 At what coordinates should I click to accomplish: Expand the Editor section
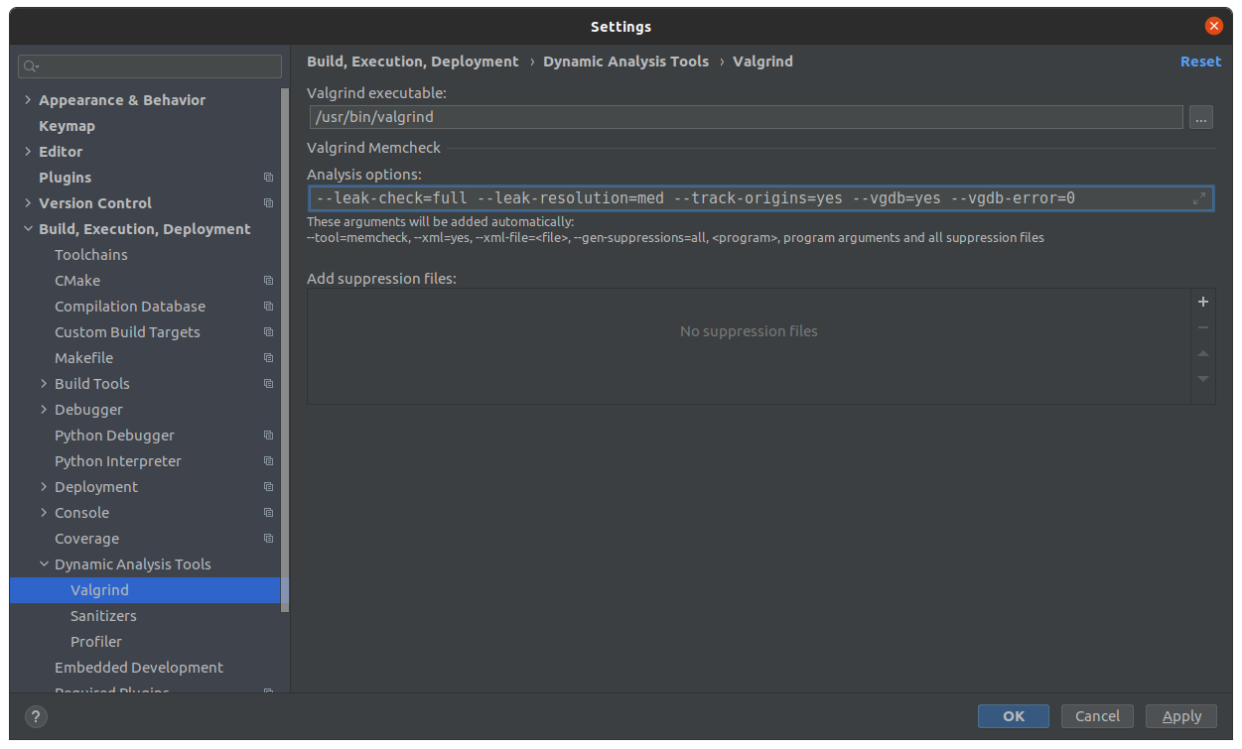coord(28,152)
